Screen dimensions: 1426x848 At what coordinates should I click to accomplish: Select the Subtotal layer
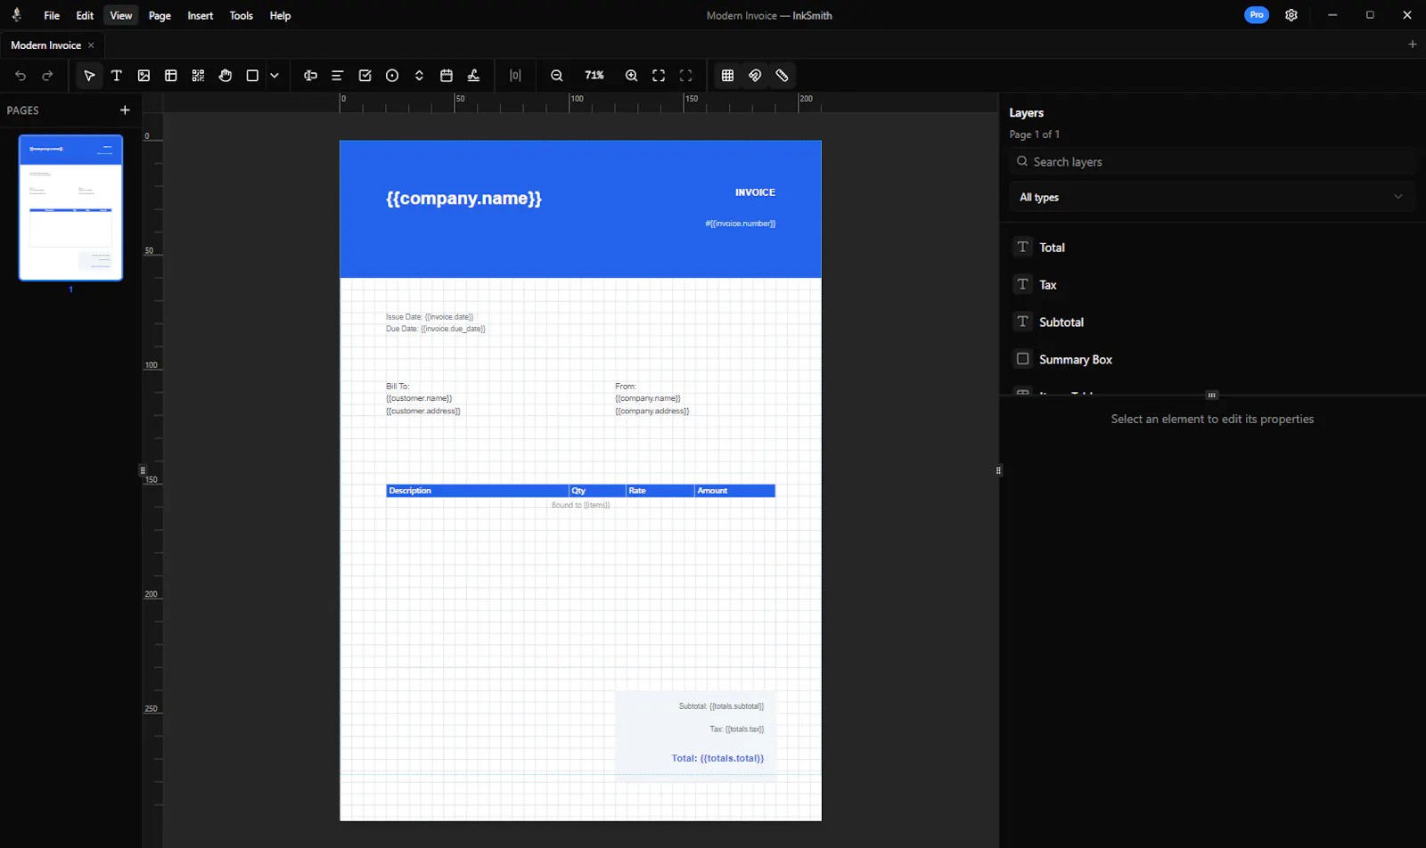point(1212,322)
